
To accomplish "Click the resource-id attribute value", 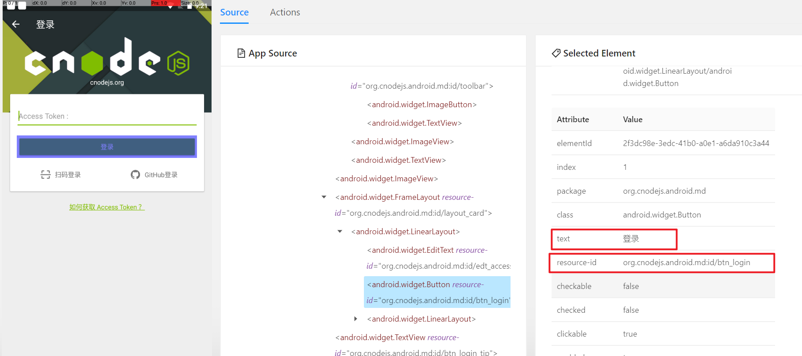I will tap(686, 262).
